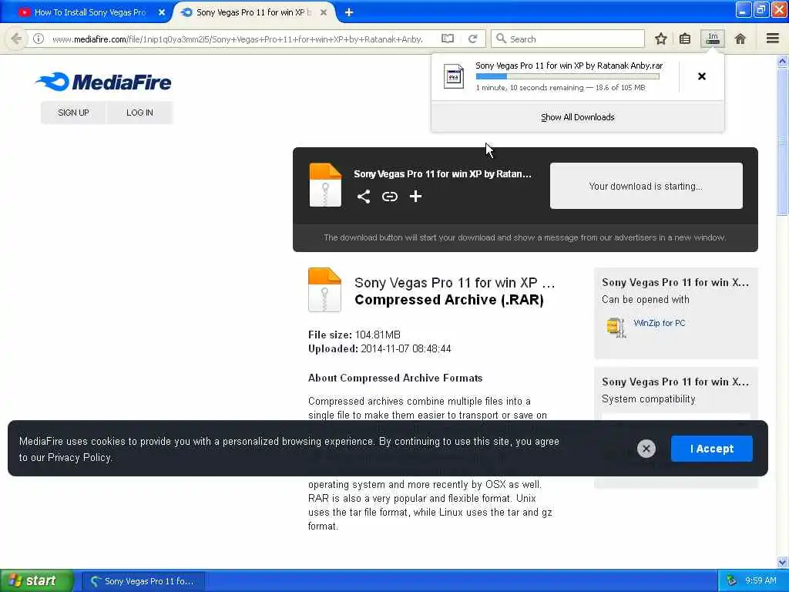Copy the file link with the chain icon
This screenshot has height=592, width=789.
pos(389,197)
